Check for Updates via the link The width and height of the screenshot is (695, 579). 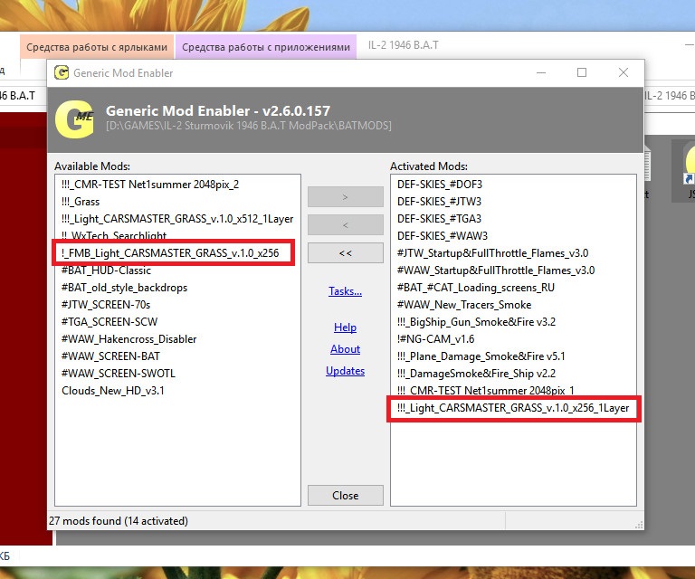(x=346, y=371)
